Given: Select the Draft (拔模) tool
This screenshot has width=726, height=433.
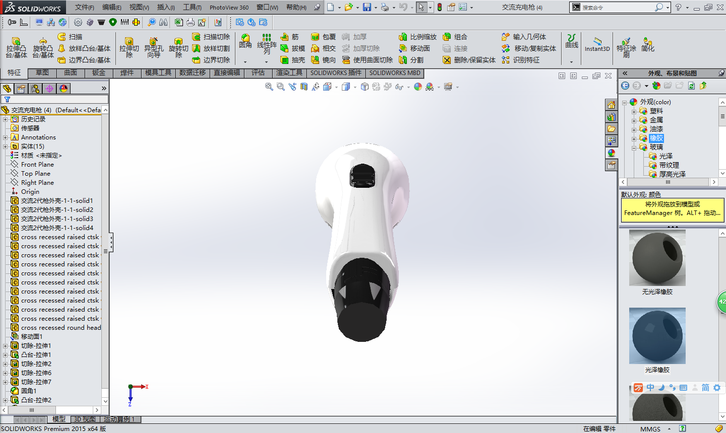Looking at the screenshot, I should click(293, 48).
